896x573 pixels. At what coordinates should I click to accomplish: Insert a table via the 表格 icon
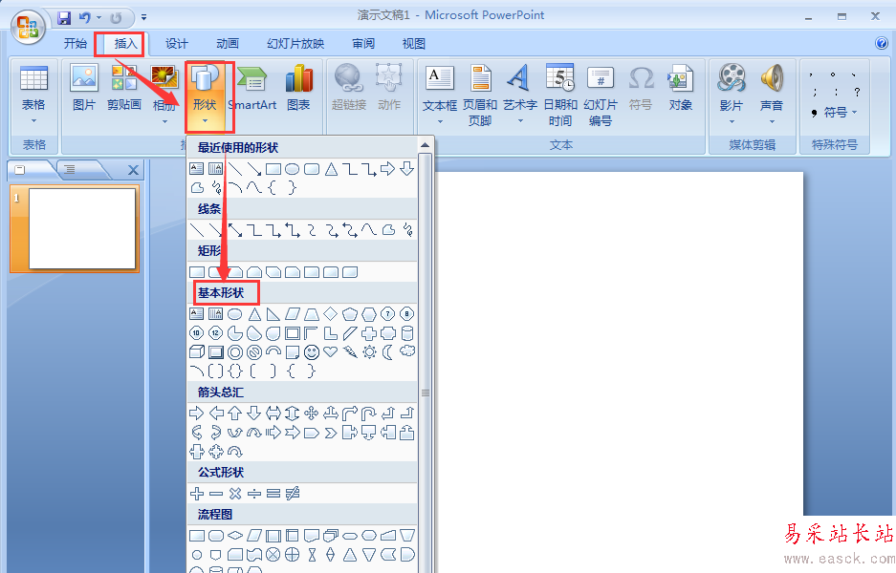33,78
